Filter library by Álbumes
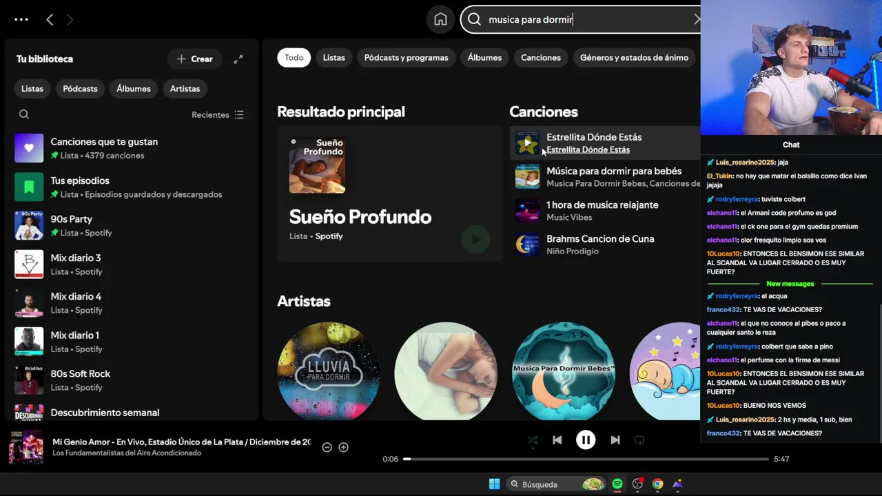 (x=134, y=89)
